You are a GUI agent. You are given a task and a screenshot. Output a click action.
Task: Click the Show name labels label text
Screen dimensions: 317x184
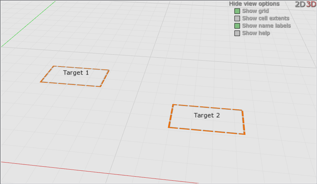coord(267,26)
